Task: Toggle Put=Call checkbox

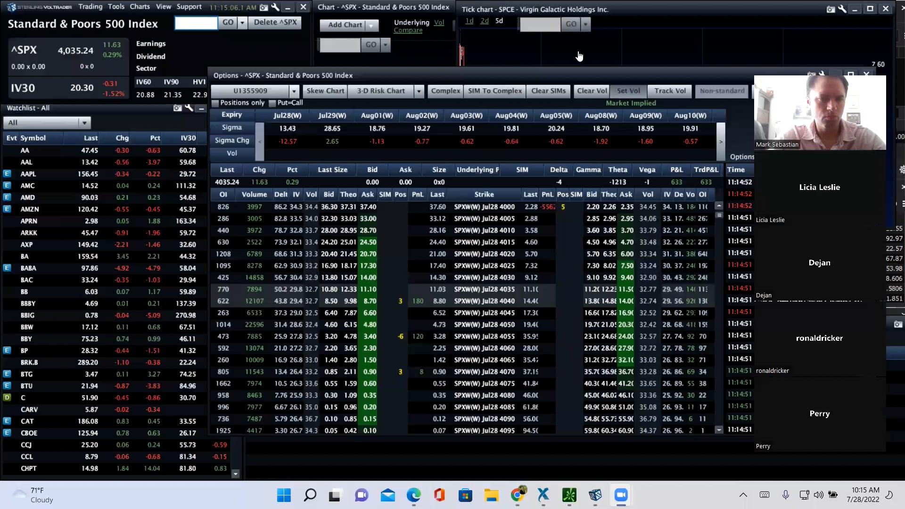Action: pyautogui.click(x=272, y=103)
